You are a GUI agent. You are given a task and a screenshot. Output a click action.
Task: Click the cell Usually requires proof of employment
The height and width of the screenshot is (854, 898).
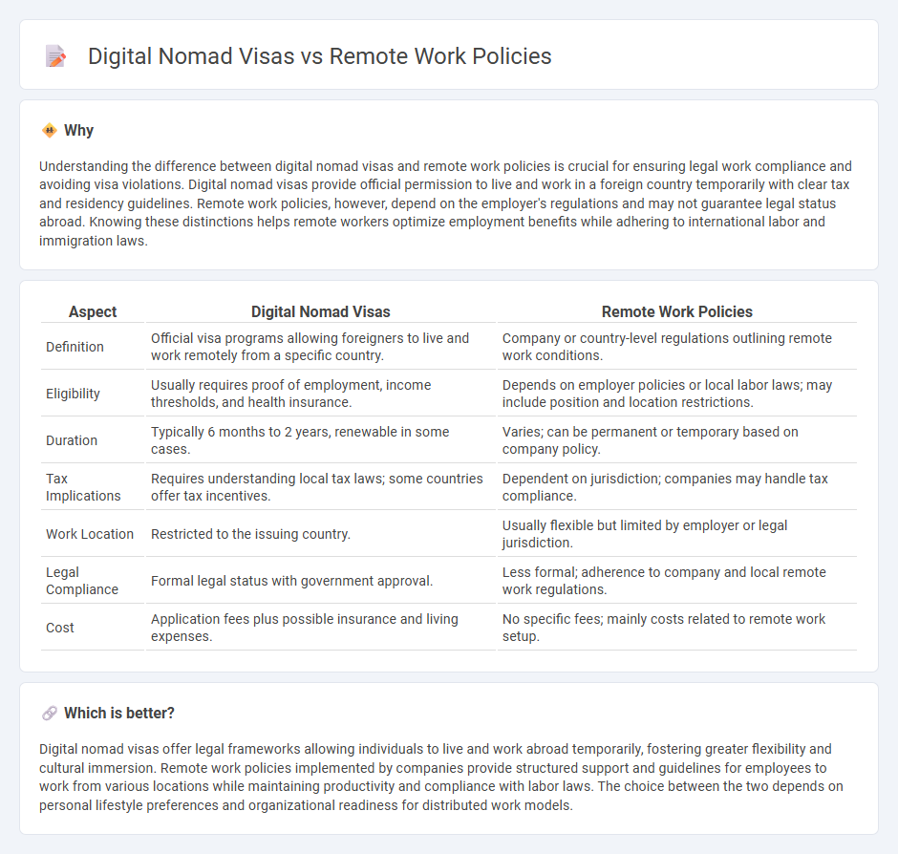pos(321,394)
